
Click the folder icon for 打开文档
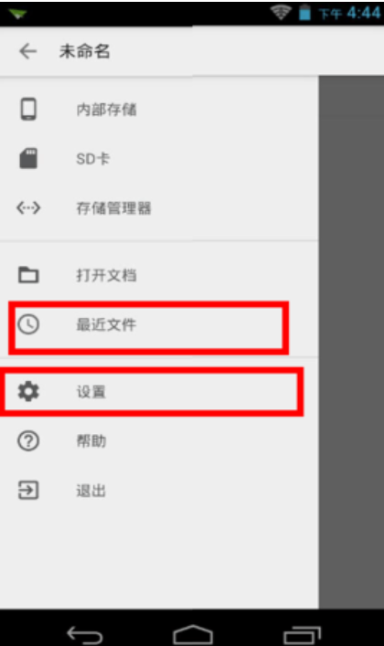28,275
